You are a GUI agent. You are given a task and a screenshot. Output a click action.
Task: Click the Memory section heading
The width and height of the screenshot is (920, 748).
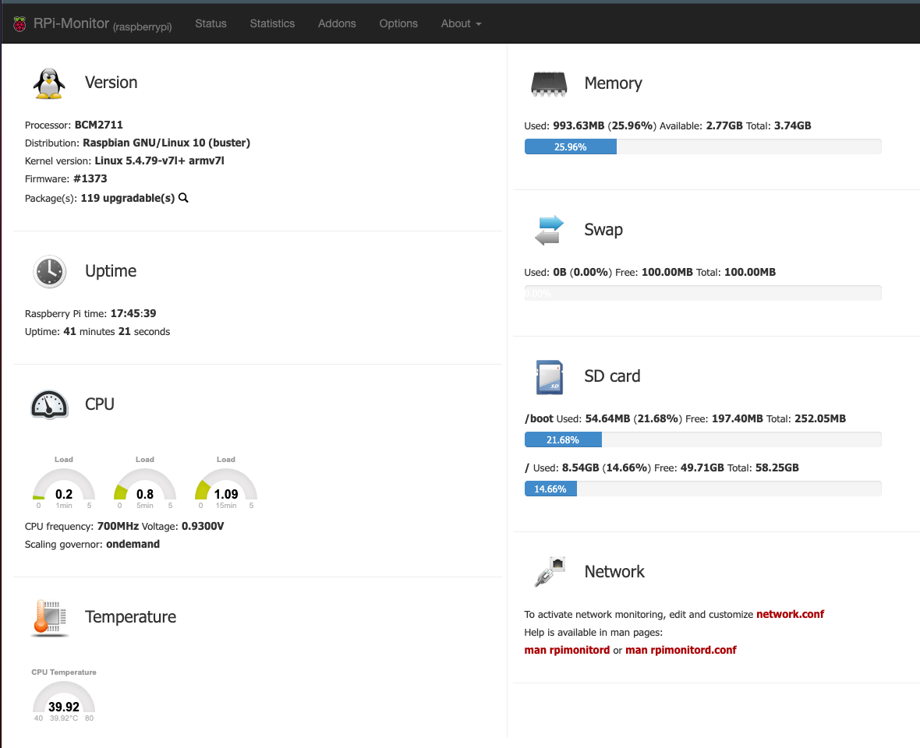tap(613, 84)
